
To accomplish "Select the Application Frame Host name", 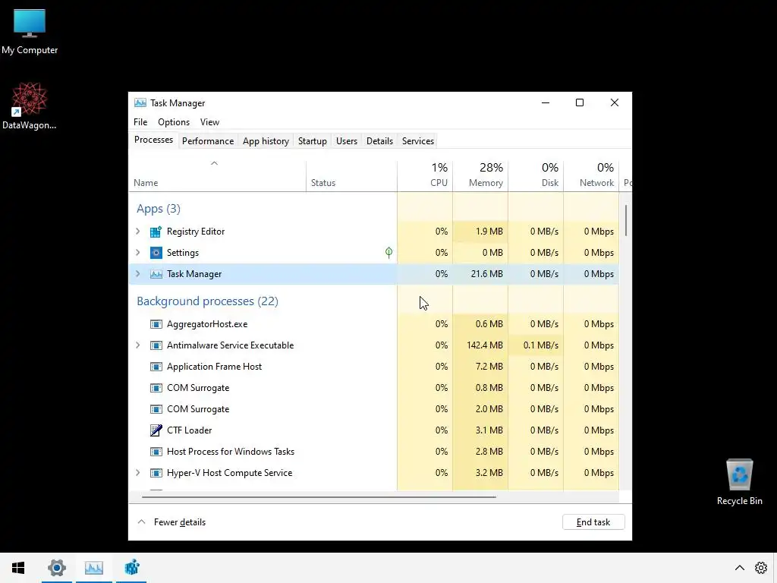I will (214, 367).
